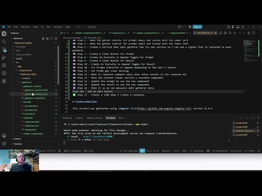Click the Sign In button
This screenshot has height=196, width=262.
[197, 27]
